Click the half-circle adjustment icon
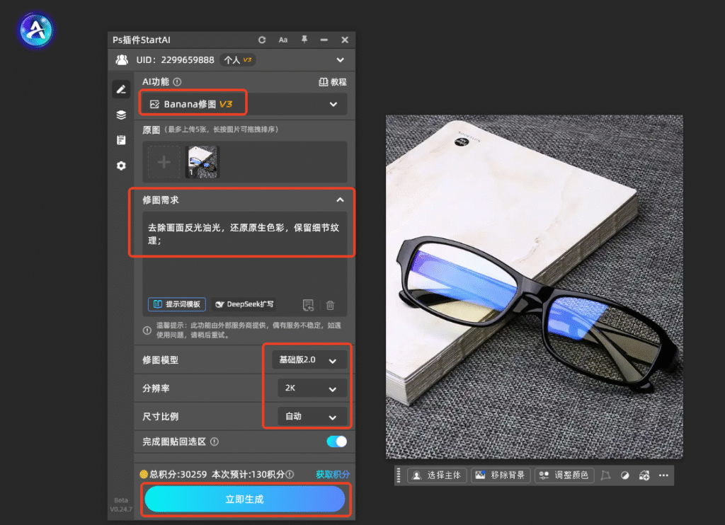This screenshot has width=725, height=525. tap(624, 475)
